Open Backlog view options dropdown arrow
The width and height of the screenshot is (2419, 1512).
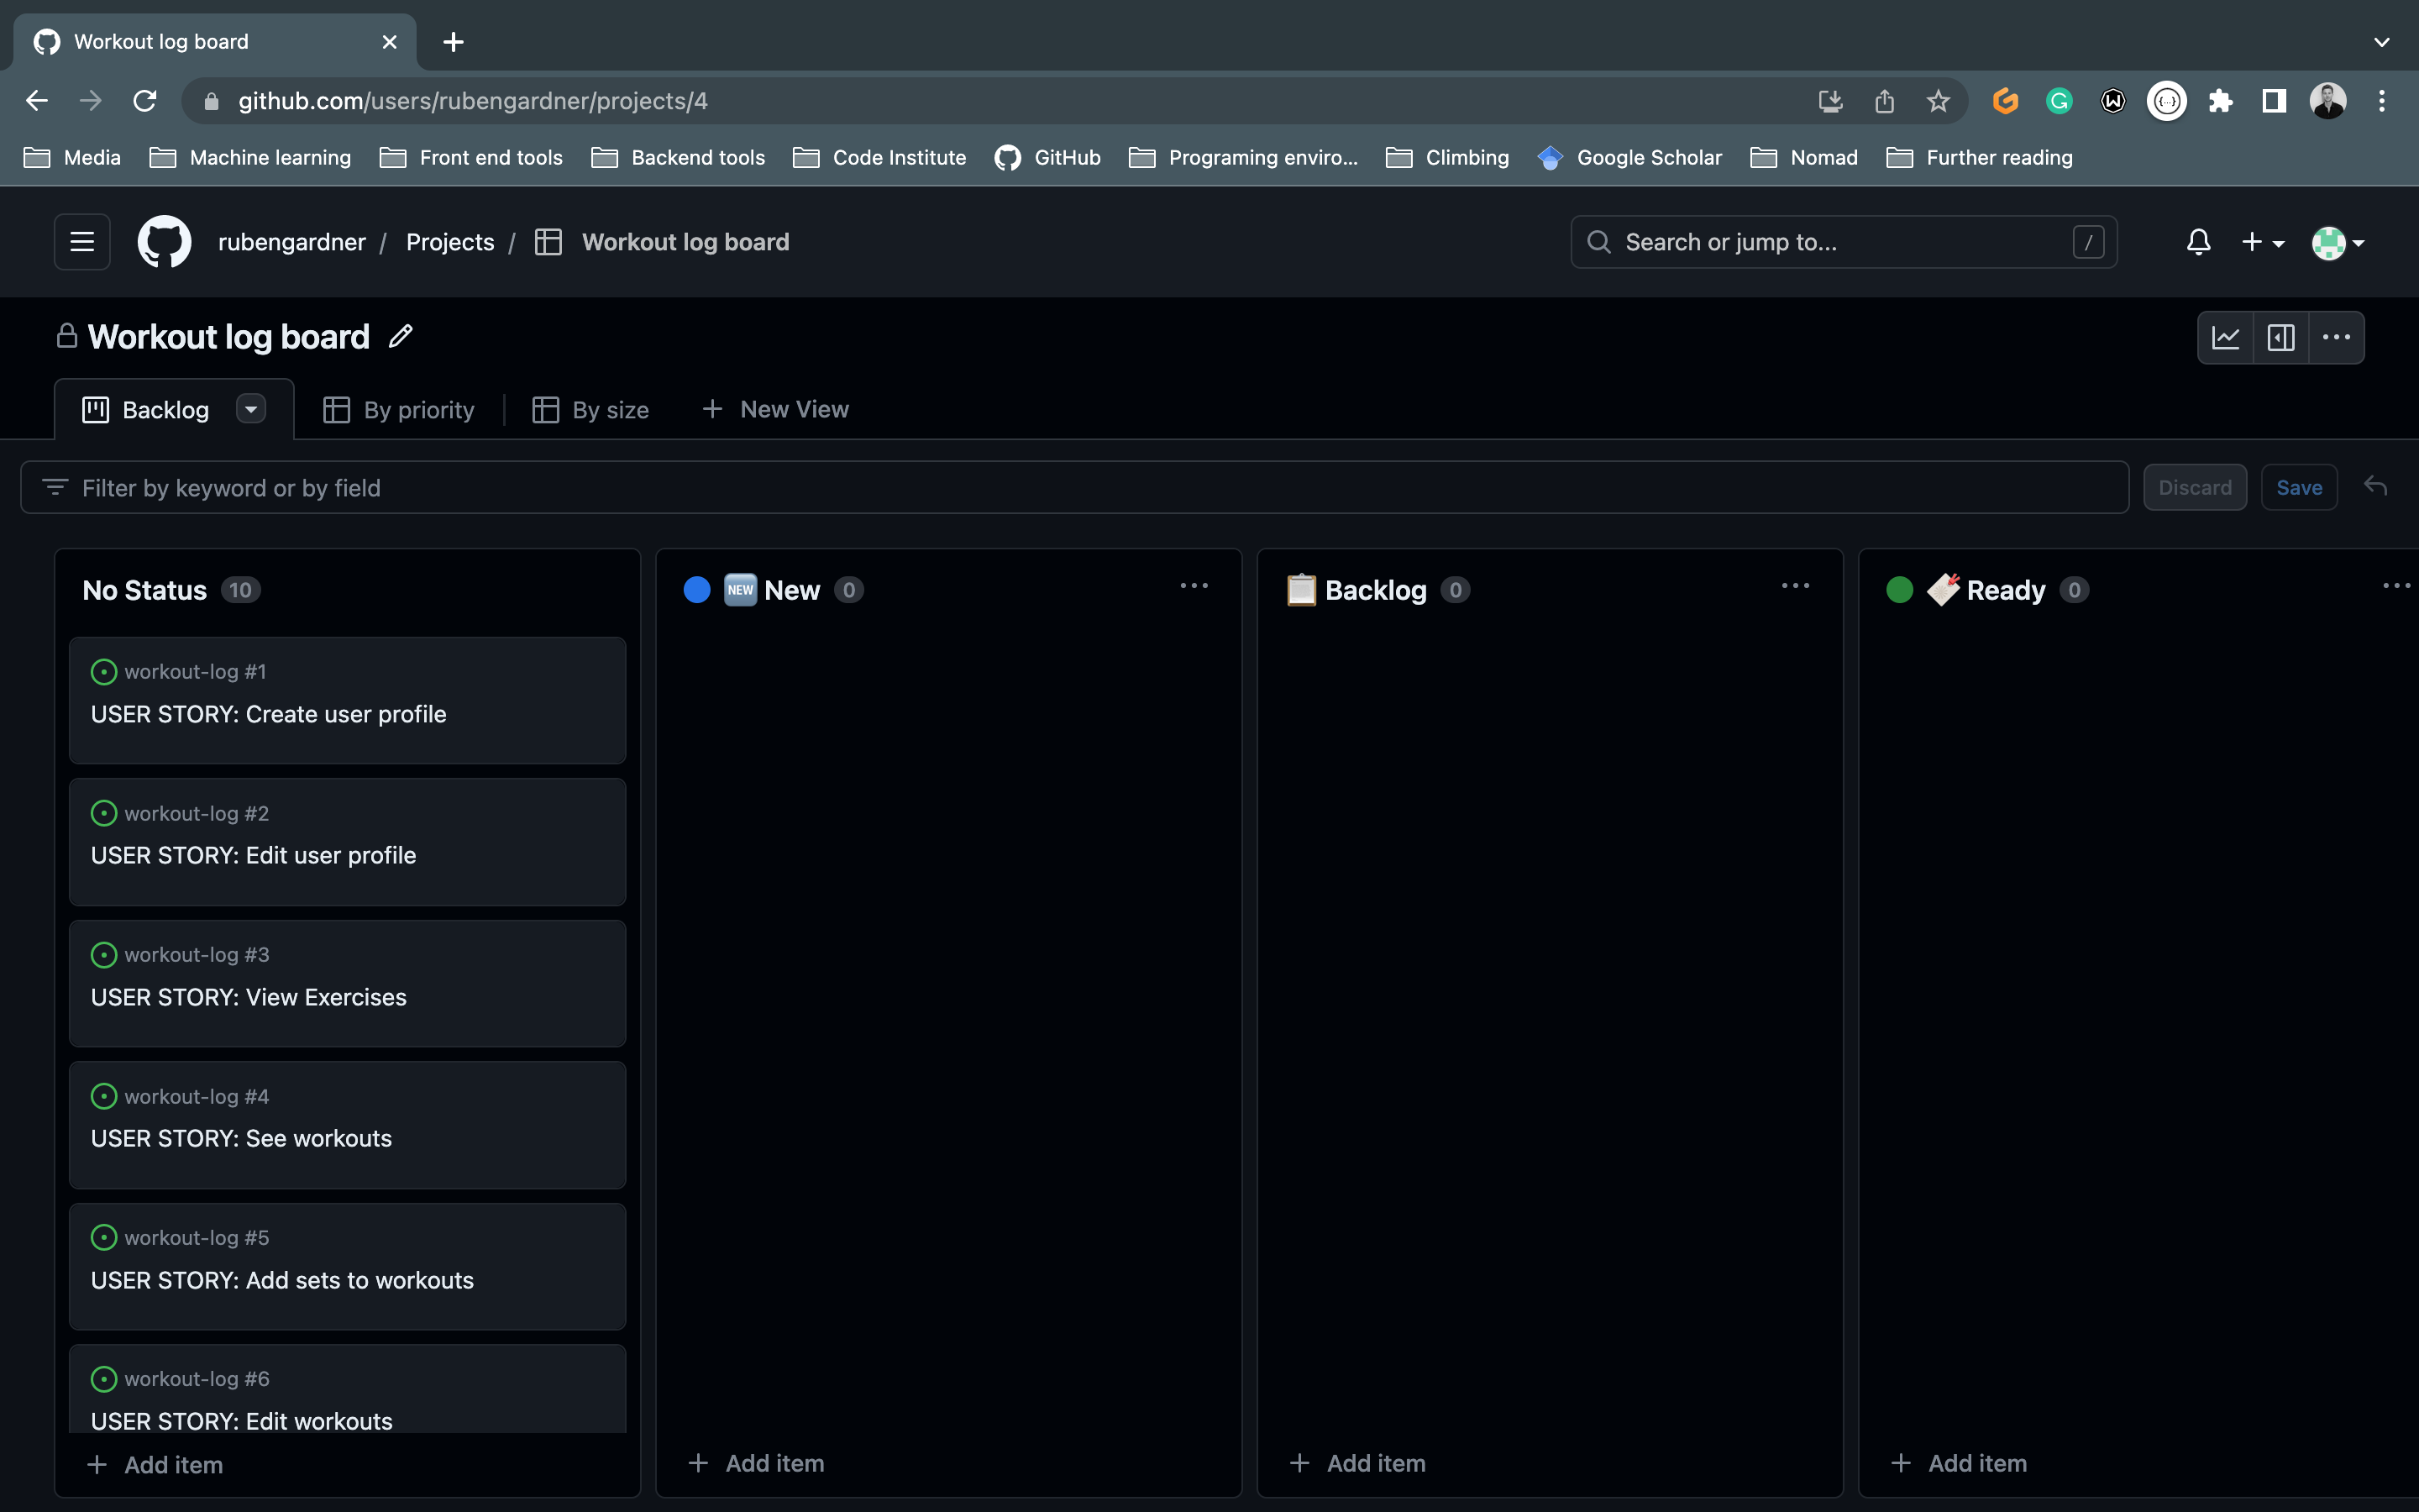[x=251, y=409]
